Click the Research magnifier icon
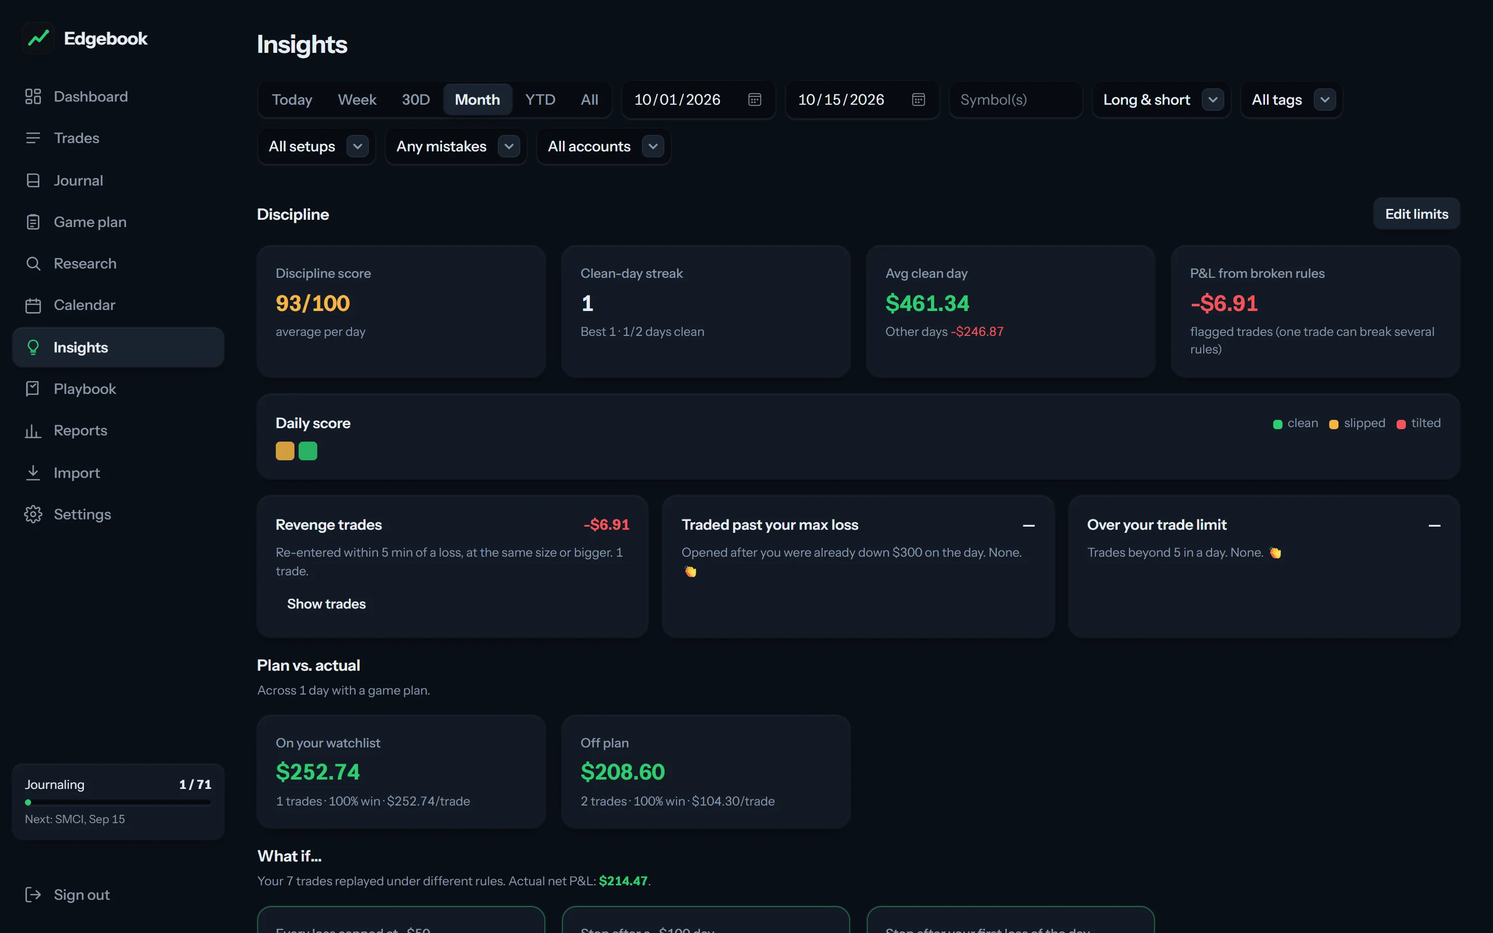Image resolution: width=1493 pixels, height=933 pixels. [33, 263]
